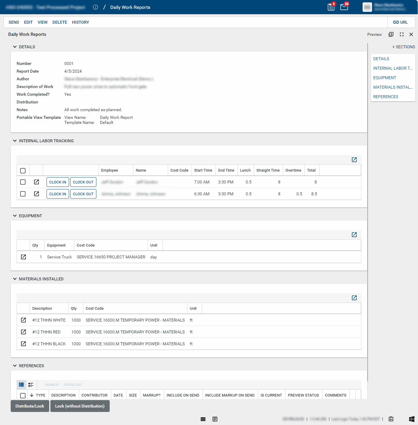418x425 pixels.
Task: Collapse the DETAILS section
Action: point(15,47)
